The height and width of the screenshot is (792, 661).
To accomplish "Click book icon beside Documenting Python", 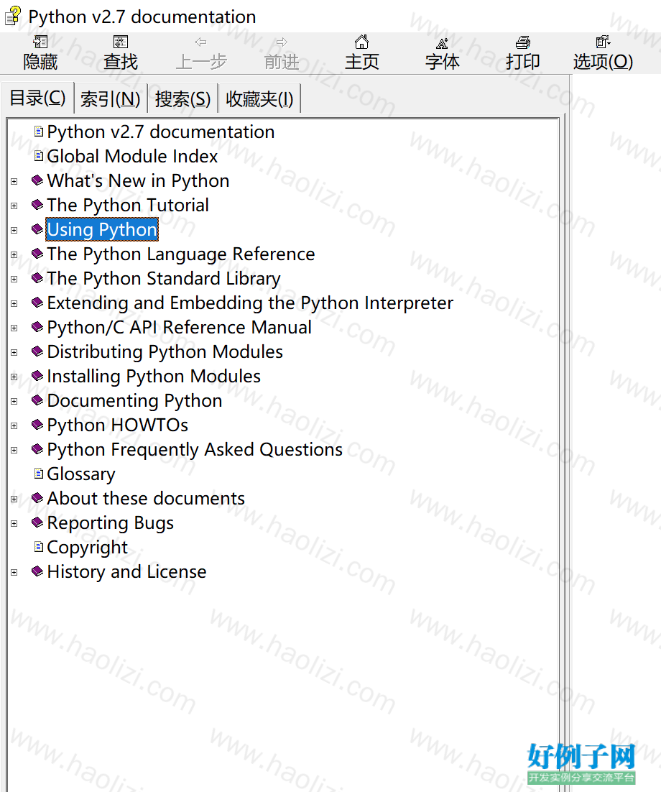I will tap(37, 400).
